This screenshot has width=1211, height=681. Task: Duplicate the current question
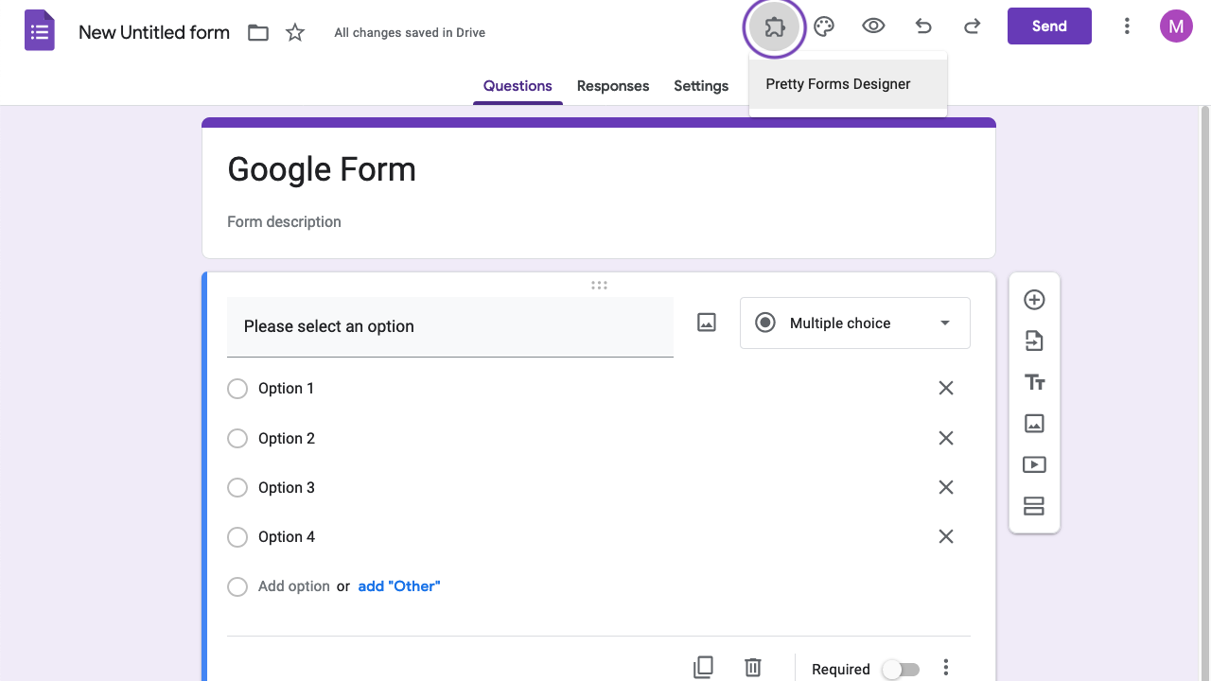[x=703, y=668]
